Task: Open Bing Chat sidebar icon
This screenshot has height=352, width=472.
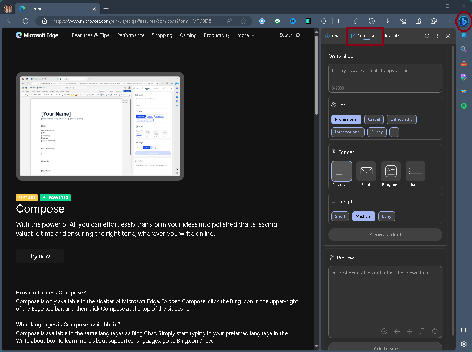Action: click(x=464, y=21)
